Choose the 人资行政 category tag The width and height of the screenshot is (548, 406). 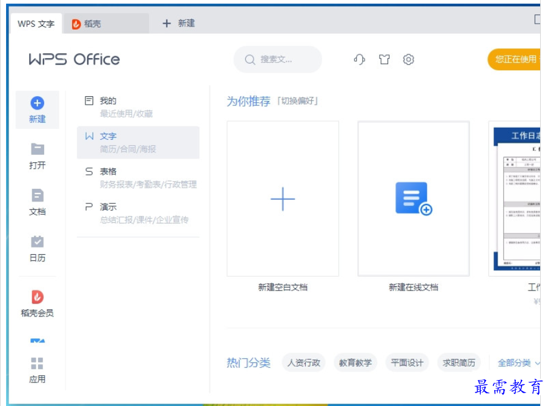point(304,363)
